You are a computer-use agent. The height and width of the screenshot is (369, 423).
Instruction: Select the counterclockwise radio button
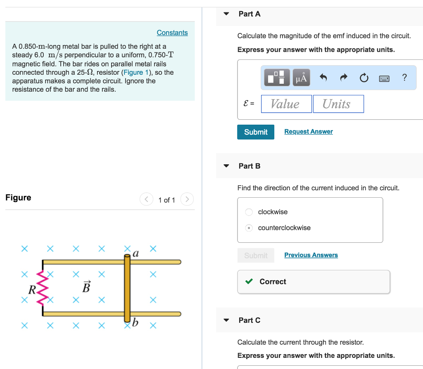coord(249,227)
